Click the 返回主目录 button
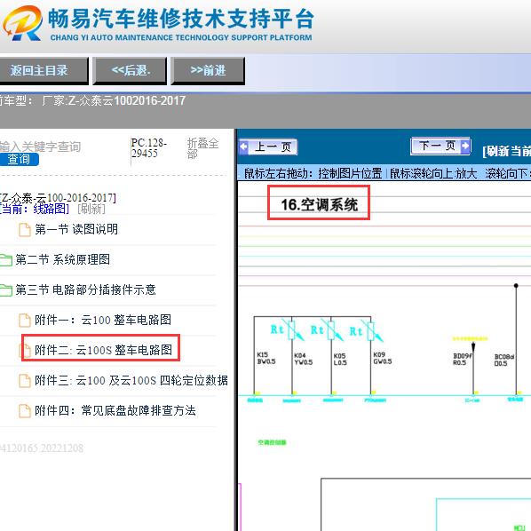The width and height of the screenshot is (531, 531). coord(44,70)
